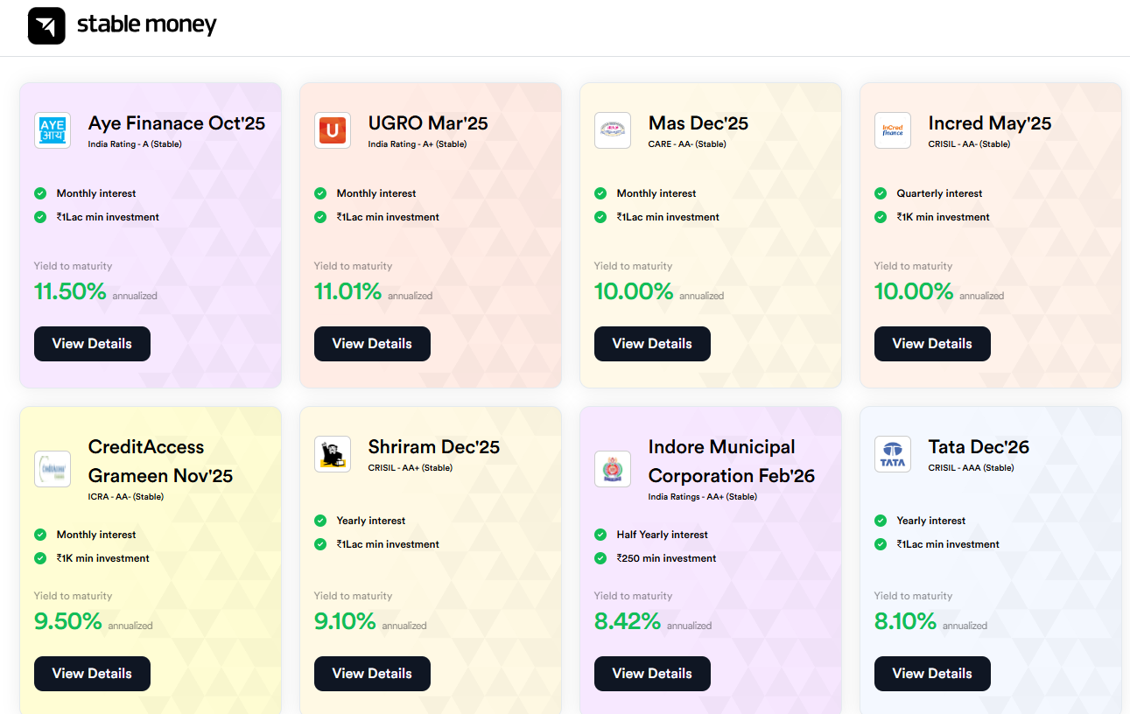Screen dimensions: 1130x714
Task: Click UGRO's ₹1Lac min investment check icon
Action: [320, 217]
